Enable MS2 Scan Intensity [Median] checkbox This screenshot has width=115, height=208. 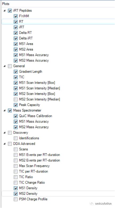[x=16, y=99]
